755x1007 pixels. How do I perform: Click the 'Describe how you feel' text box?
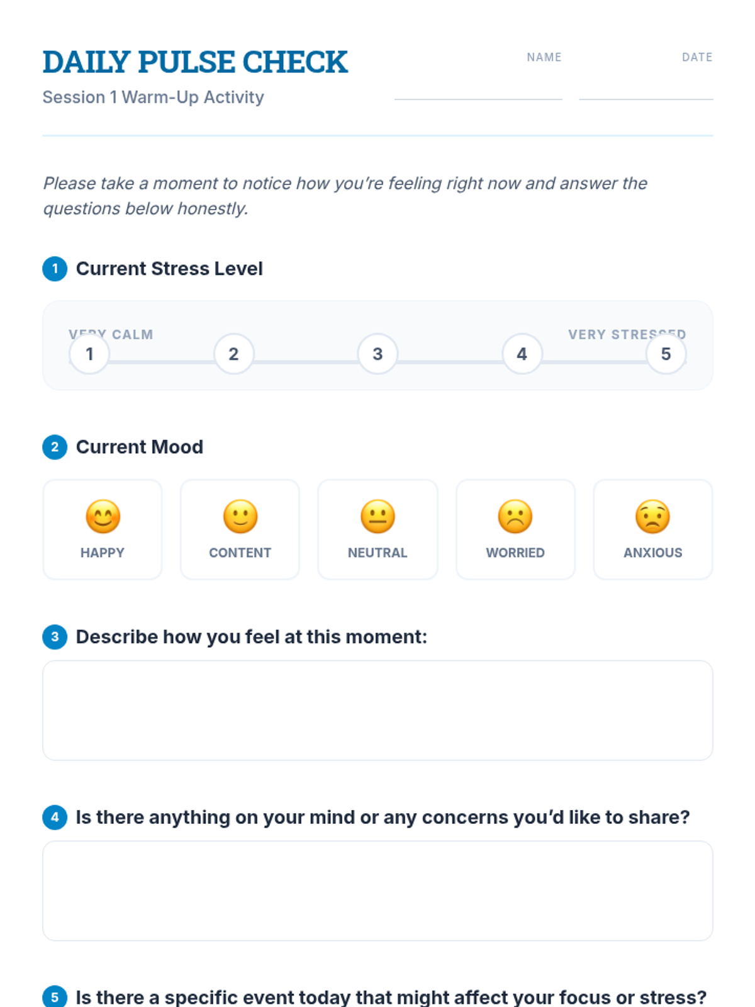[x=377, y=711]
